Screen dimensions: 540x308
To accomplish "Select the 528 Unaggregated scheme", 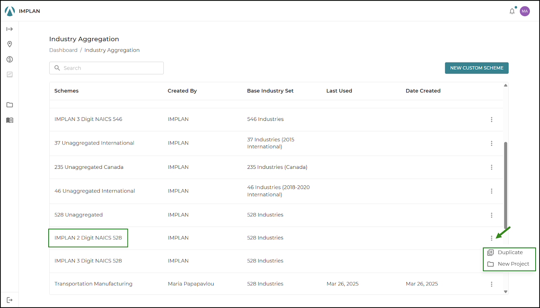I will point(78,215).
